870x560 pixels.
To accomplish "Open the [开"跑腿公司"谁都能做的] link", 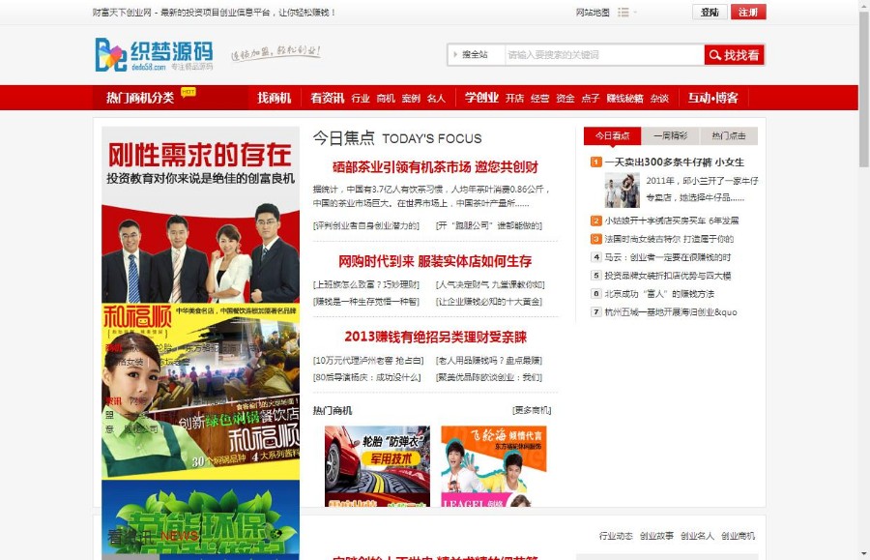I will 489,225.
